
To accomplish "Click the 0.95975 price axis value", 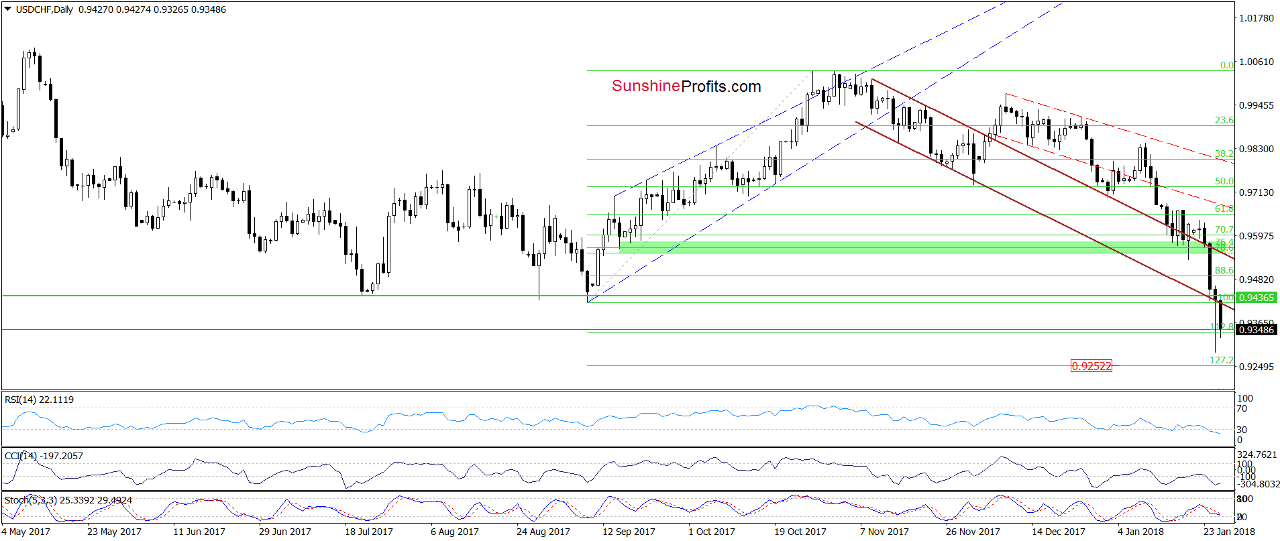I will [1256, 236].
